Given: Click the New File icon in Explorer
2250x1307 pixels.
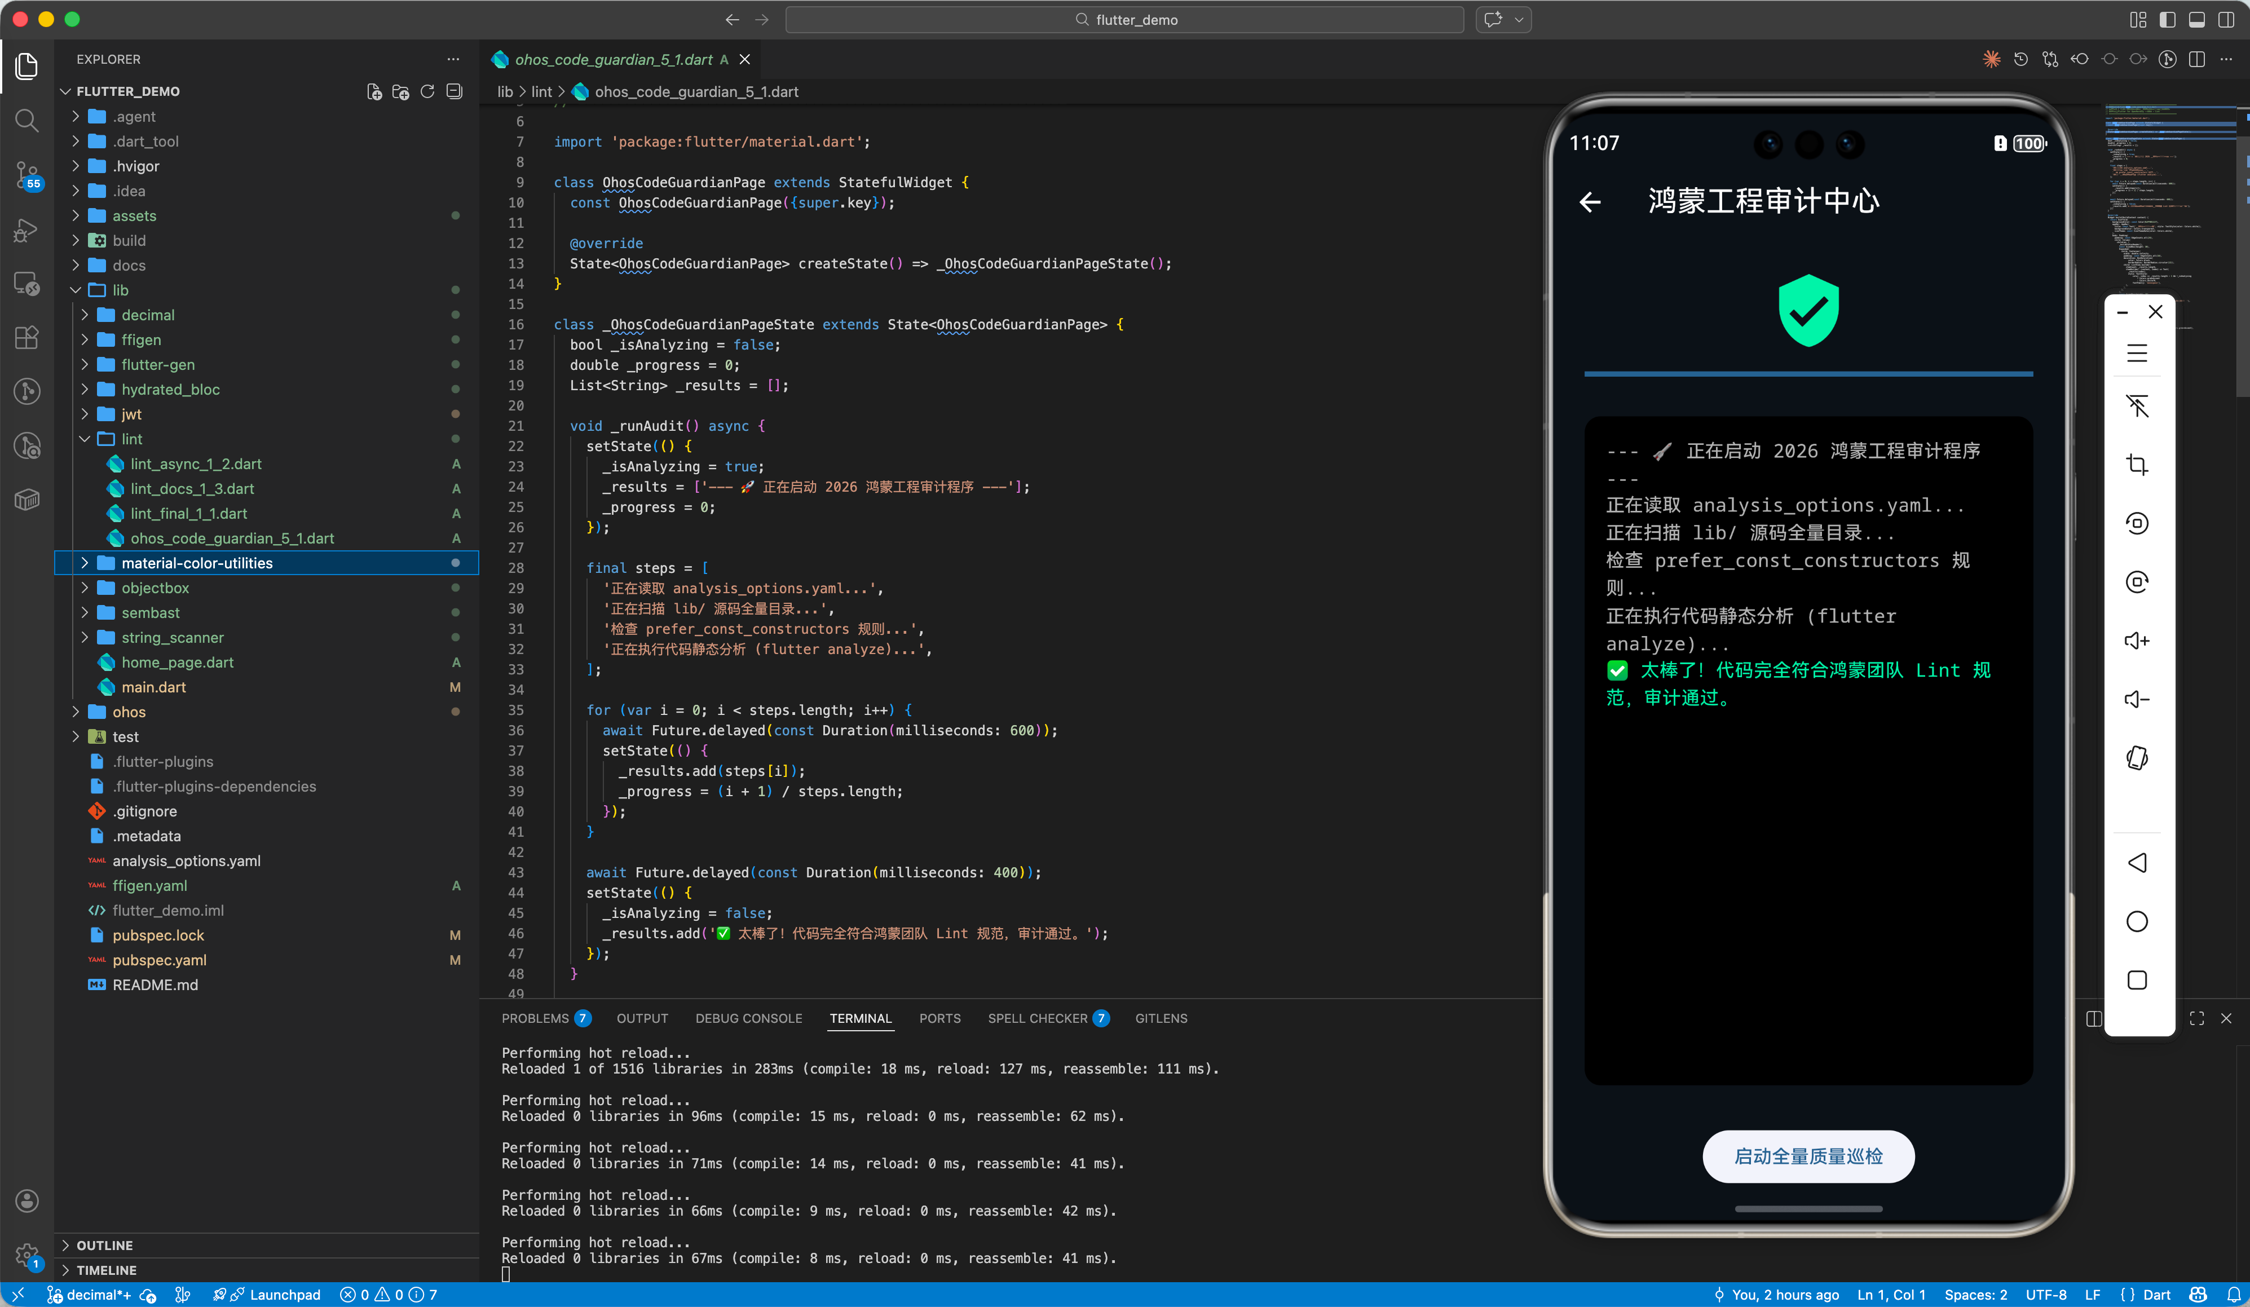Looking at the screenshot, I should (x=374, y=92).
